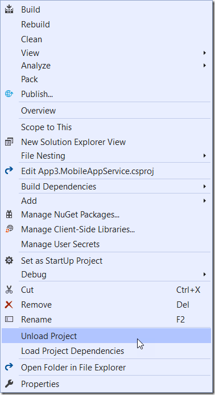
Task: Click the Set as StartUp Project gear icon
Action: point(9,260)
